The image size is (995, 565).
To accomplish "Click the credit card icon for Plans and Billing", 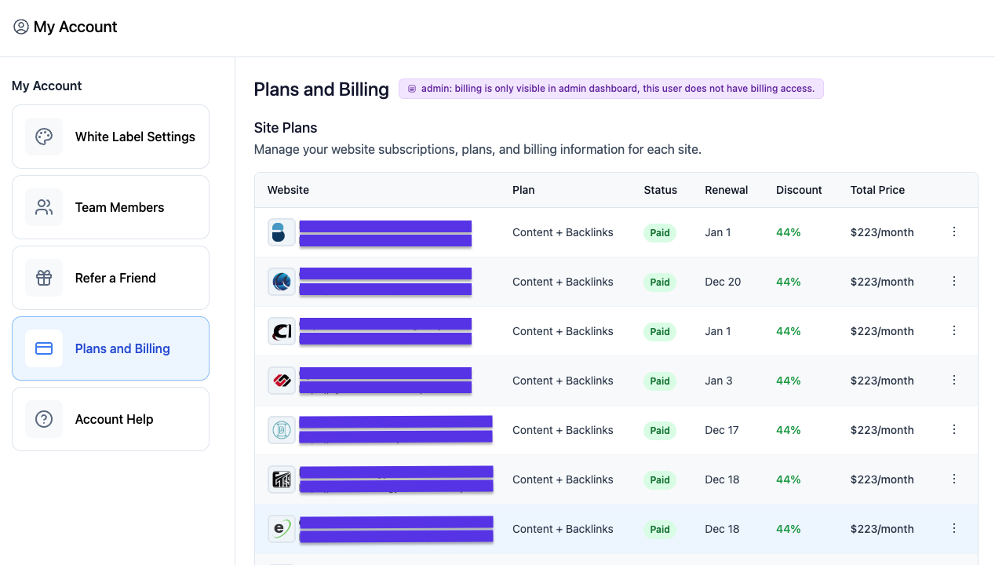I will (44, 348).
